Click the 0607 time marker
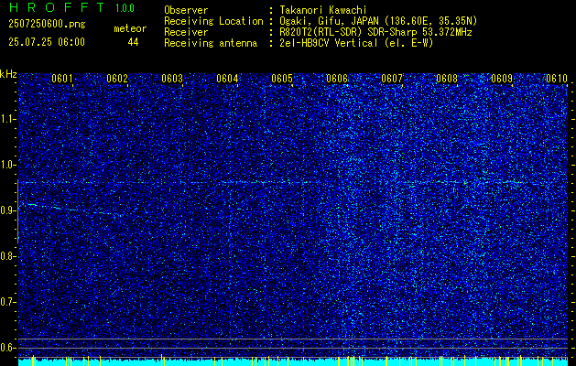Image resolution: width=576 pixels, height=366 pixels. pyautogui.click(x=392, y=79)
